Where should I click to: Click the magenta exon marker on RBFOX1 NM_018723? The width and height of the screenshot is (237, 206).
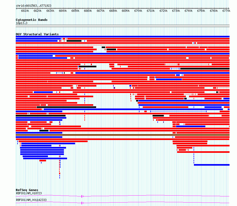tap(82, 196)
